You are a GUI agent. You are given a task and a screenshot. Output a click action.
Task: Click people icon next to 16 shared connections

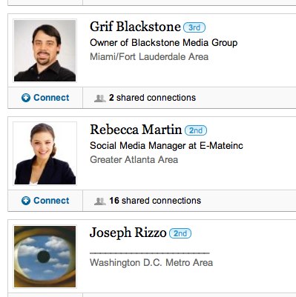(99, 201)
